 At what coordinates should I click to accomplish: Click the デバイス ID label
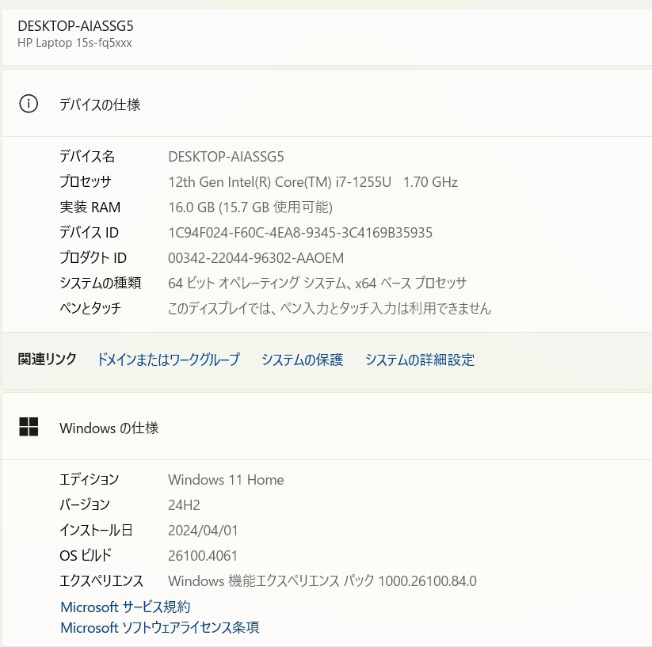(89, 233)
